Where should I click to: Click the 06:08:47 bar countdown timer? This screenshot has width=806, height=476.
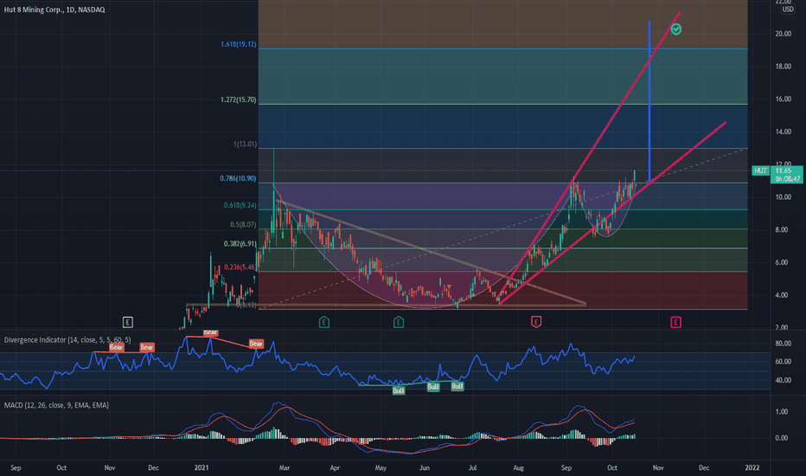(788, 179)
